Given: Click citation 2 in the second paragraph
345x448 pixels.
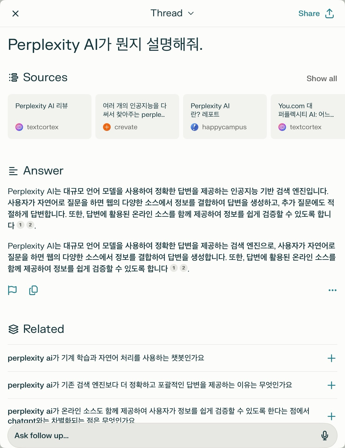Looking at the screenshot, I should pos(184,268).
